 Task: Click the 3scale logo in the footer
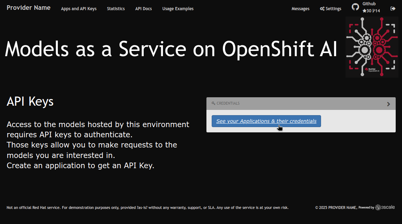tap(385, 207)
